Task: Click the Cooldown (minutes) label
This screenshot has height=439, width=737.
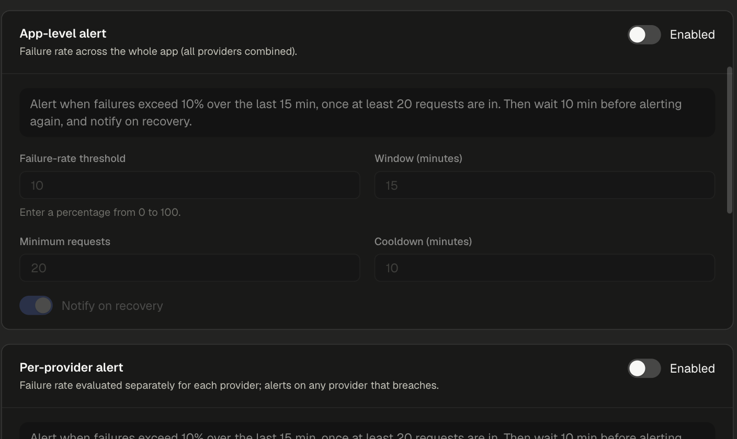Action: 423,241
